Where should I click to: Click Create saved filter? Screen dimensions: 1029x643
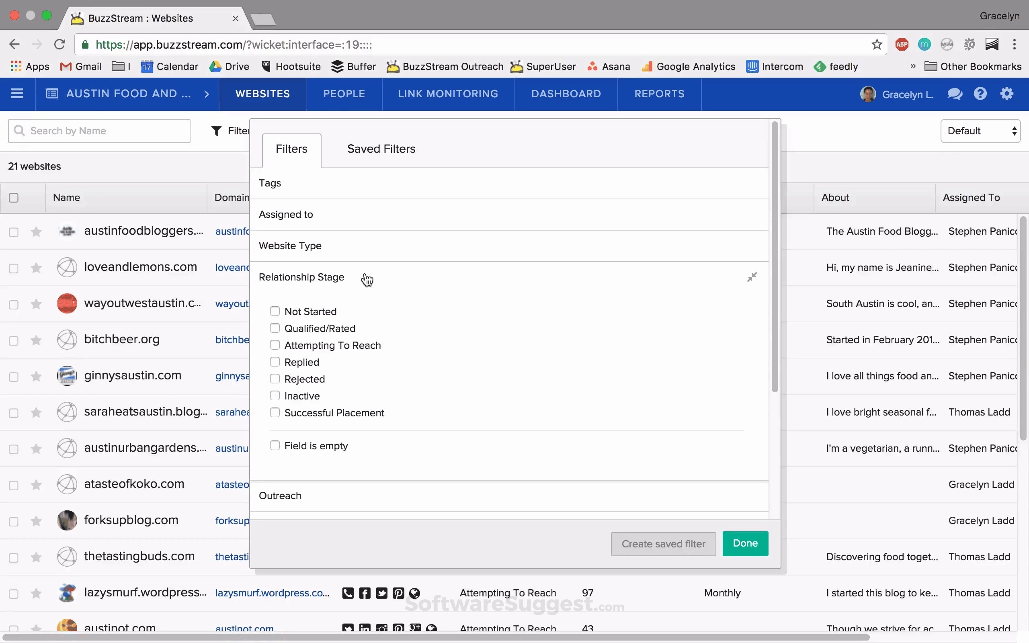tap(663, 543)
